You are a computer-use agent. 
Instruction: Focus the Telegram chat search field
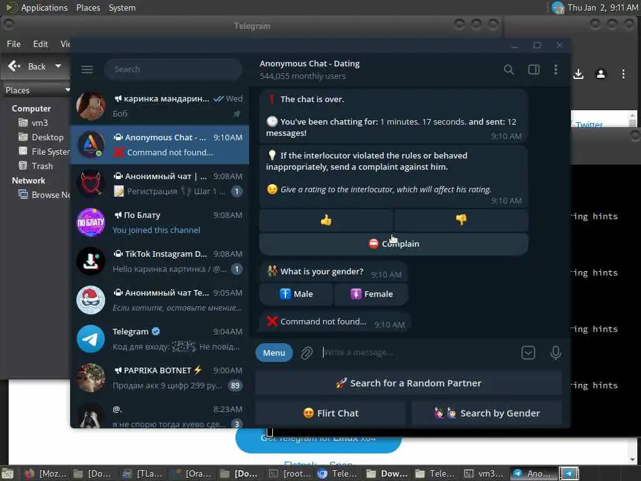[173, 70]
